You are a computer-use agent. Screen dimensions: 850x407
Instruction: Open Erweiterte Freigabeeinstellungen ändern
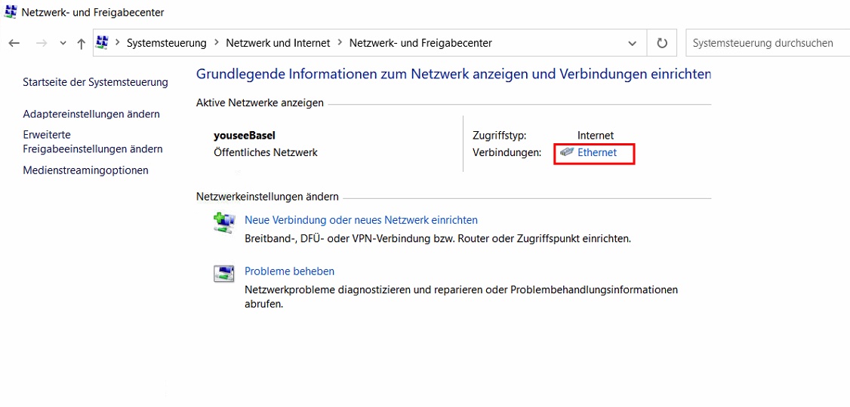coord(92,142)
